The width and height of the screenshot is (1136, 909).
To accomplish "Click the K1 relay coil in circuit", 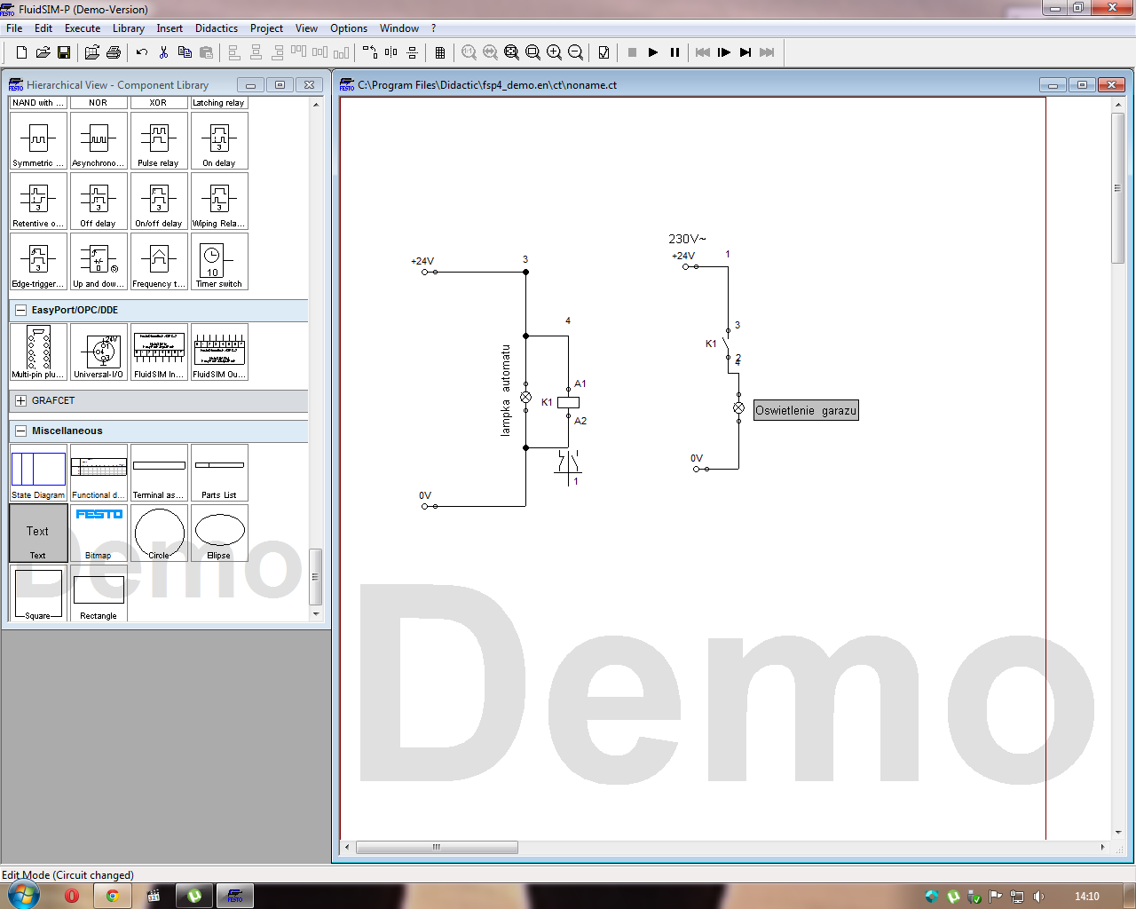I will click(568, 402).
